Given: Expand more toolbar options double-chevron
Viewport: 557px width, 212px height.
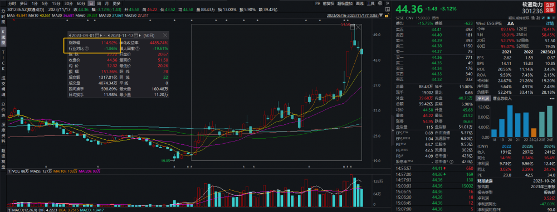Looking at the screenshot, I should [x=388, y=3].
